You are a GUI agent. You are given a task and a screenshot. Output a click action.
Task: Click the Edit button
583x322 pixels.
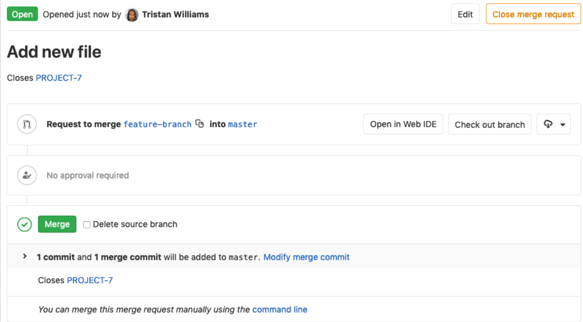click(465, 14)
